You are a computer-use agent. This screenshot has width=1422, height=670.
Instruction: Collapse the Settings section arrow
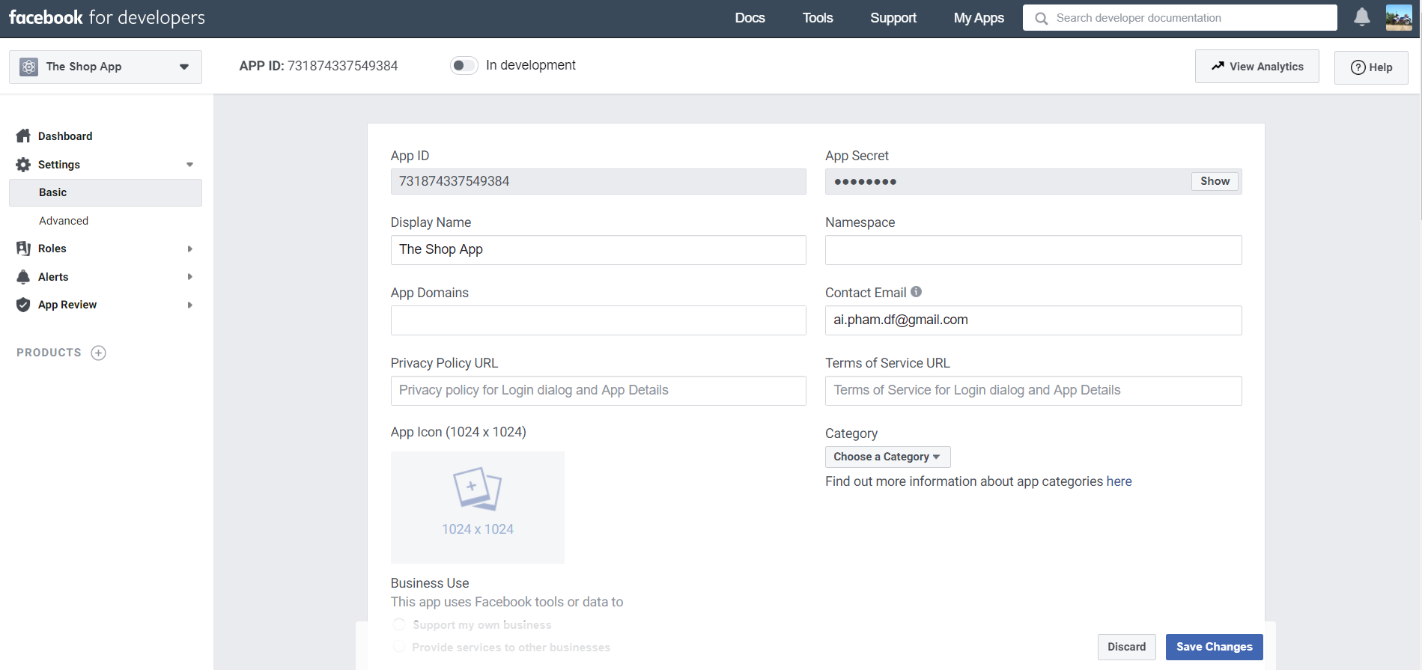point(189,165)
